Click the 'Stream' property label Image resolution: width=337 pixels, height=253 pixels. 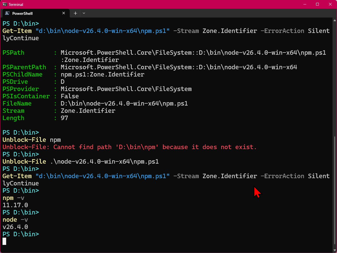tap(13, 111)
